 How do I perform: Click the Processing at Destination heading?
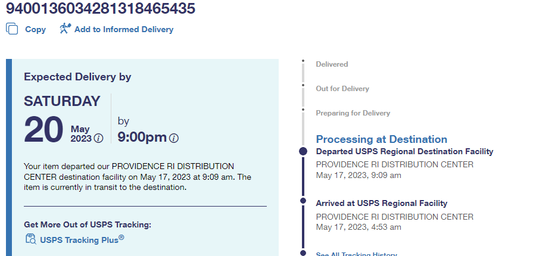(381, 139)
